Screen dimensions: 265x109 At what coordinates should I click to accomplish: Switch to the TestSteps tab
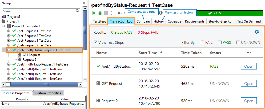tap(100, 21)
